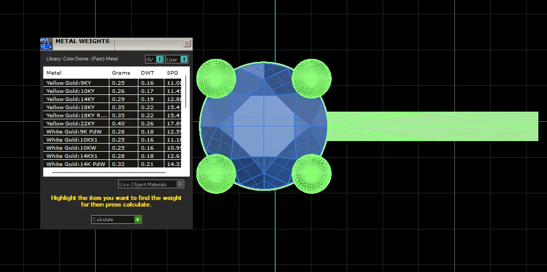The width and height of the screenshot is (547, 272).
Task: Select the Yellow Gold:18KY R... row
Action: point(112,115)
